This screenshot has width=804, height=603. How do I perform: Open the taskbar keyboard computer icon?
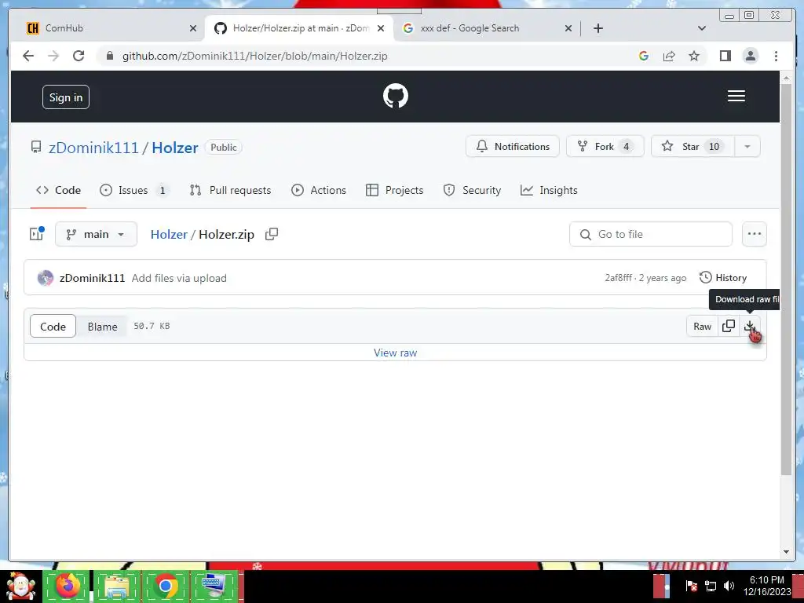pyautogui.click(x=214, y=586)
